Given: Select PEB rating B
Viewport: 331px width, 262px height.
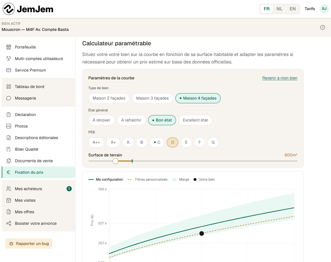Looking at the screenshot, I should point(142,142).
